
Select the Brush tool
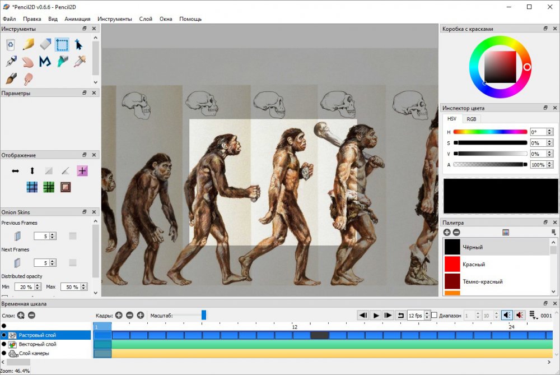pos(11,78)
